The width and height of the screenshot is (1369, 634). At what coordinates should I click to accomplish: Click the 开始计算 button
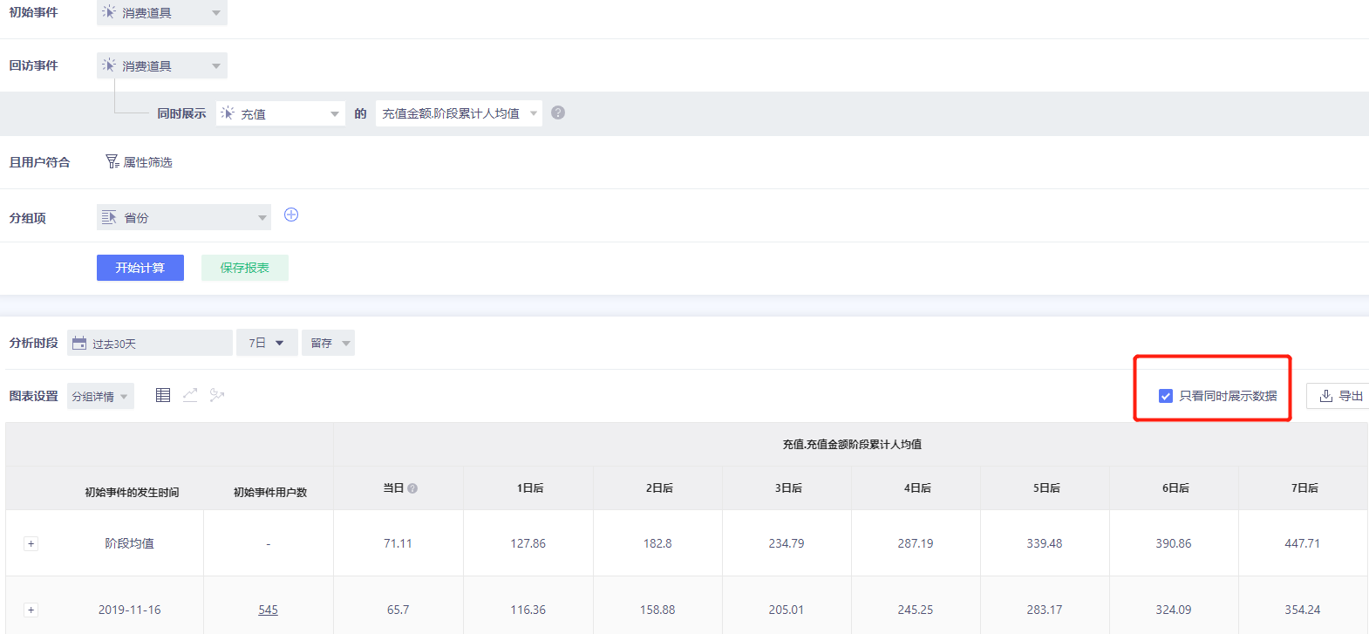140,268
